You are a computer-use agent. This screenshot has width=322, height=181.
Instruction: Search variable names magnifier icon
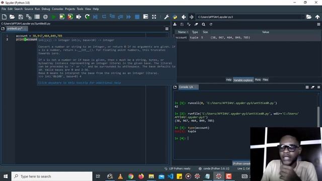203,24
